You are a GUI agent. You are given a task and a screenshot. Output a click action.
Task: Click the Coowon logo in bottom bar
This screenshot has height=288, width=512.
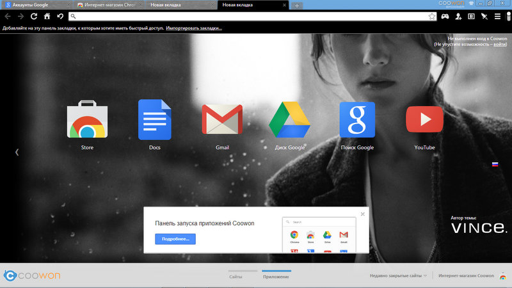32,275
